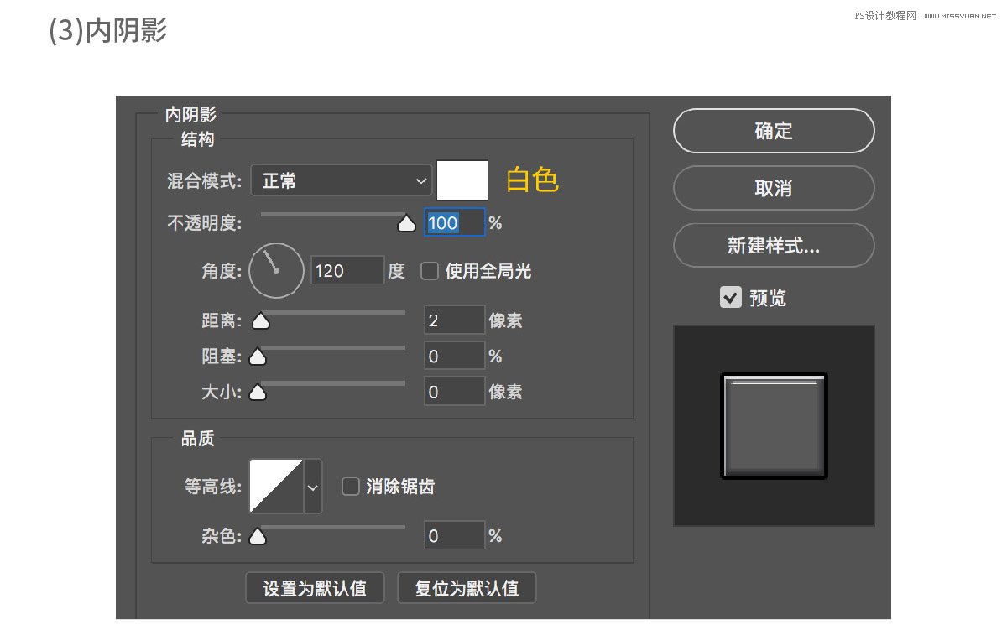The height and width of the screenshot is (630, 1007).
Task: Open the blend mode 正常 dropdown
Action: (x=342, y=180)
